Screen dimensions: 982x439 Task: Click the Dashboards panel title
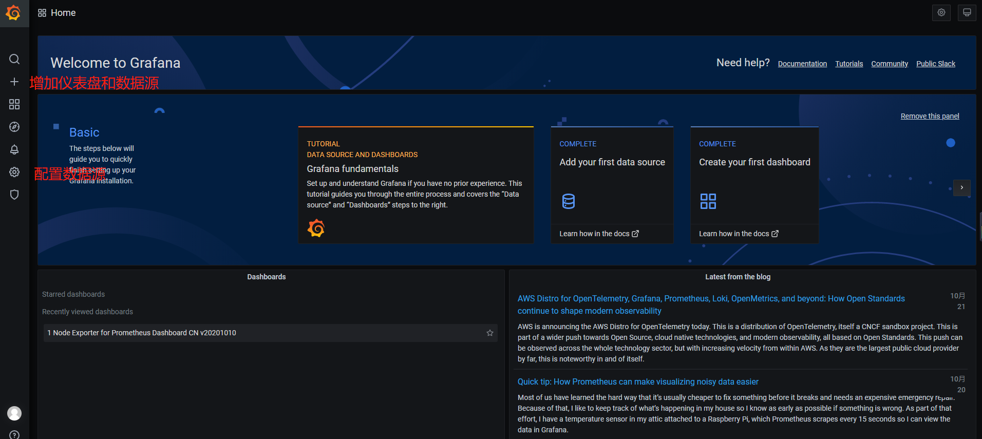point(267,277)
